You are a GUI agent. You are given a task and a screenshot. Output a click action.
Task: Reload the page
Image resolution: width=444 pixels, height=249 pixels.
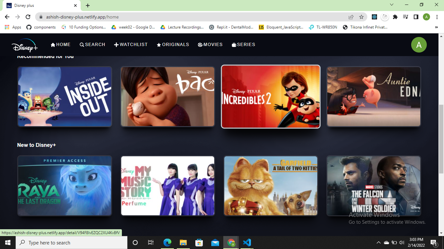point(28,17)
